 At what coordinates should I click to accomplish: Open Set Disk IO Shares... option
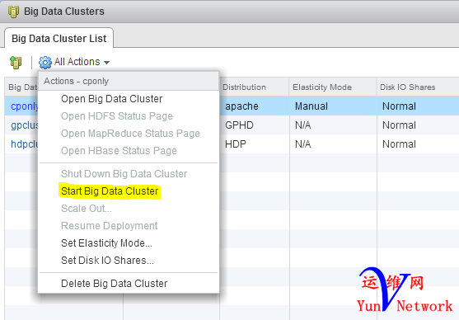(107, 261)
